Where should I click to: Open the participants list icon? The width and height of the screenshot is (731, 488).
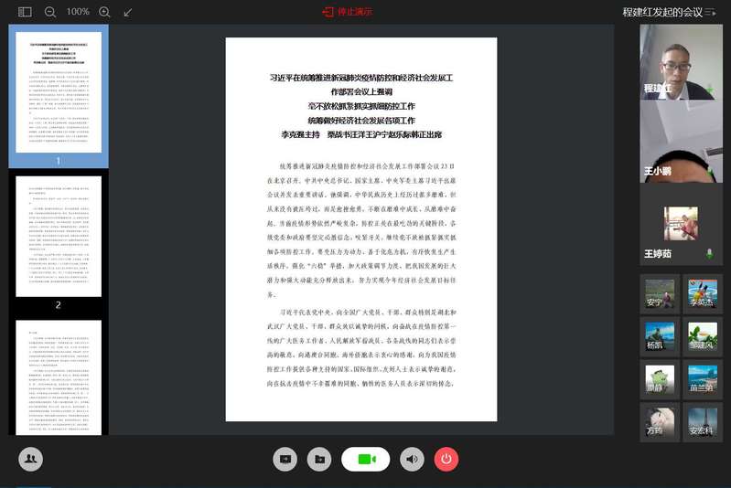[x=30, y=459]
